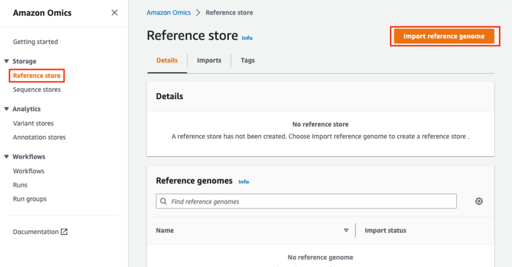Open Workflows page link
The height and width of the screenshot is (267, 512).
pyautogui.click(x=28, y=171)
